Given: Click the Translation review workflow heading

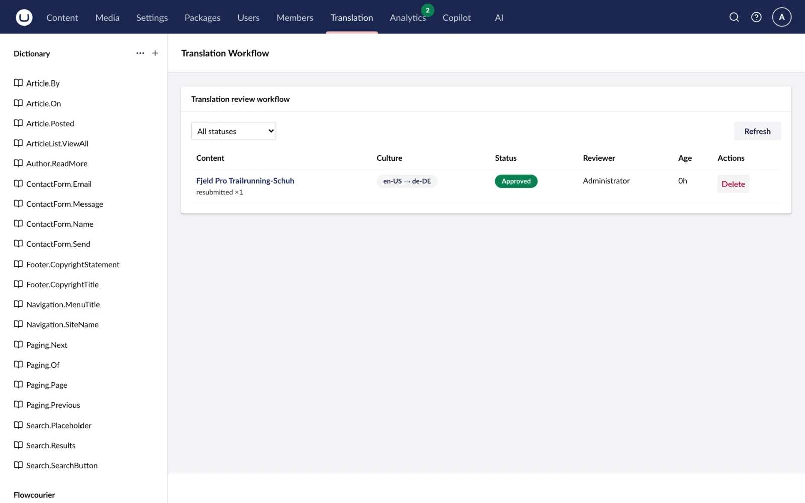Looking at the screenshot, I should click(240, 99).
